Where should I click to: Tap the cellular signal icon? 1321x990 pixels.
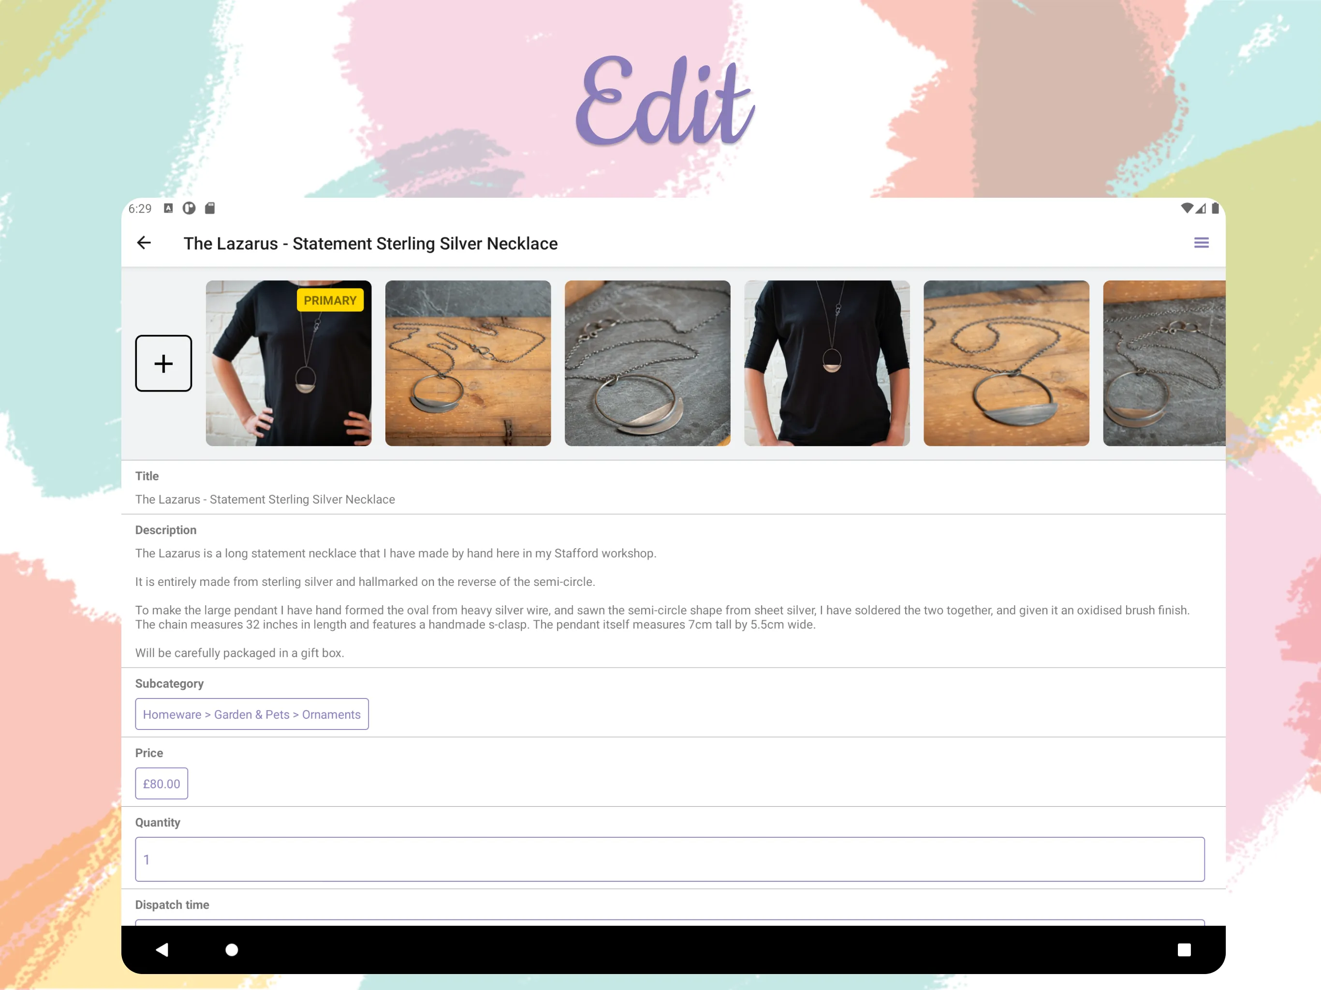click(x=1201, y=208)
